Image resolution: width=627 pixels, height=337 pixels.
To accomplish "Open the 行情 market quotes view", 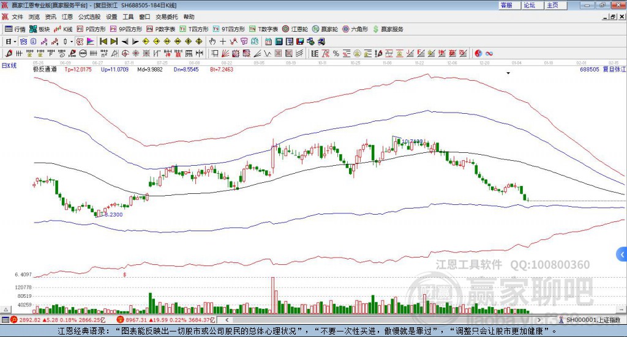I will click(x=15, y=29).
